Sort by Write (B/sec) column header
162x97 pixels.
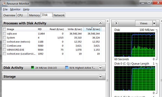pos(74,29)
